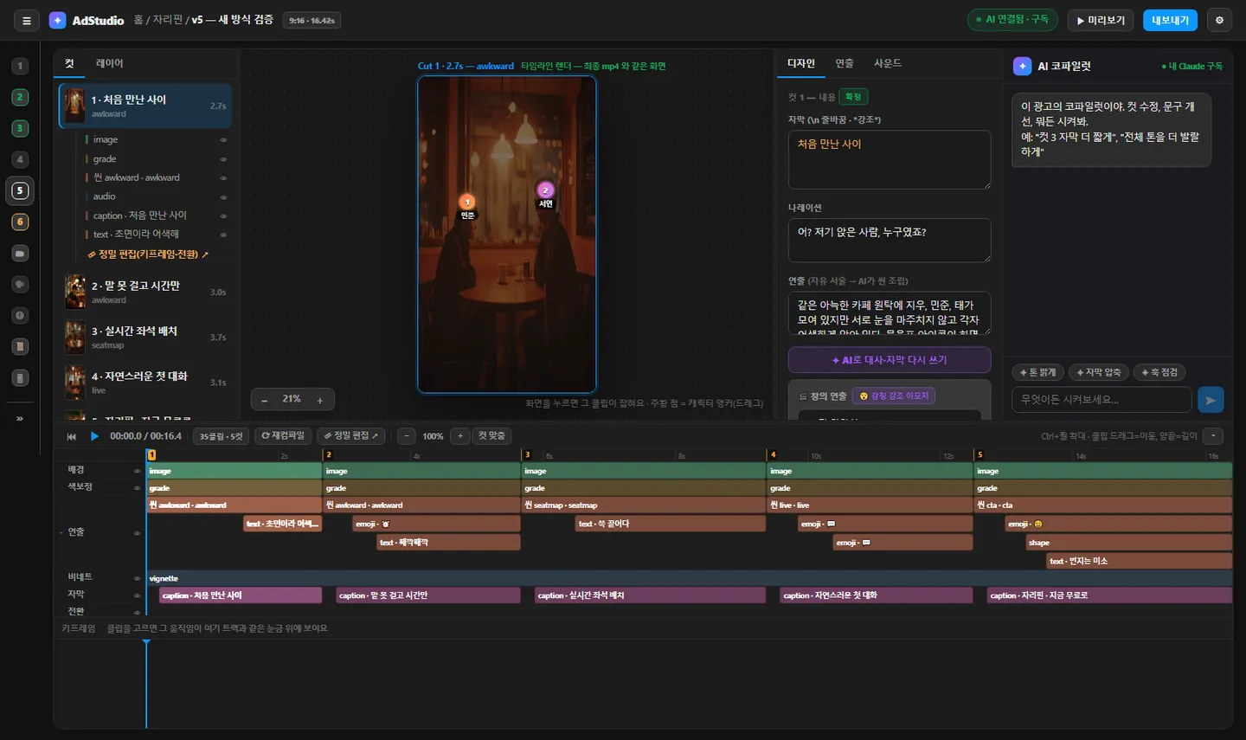This screenshot has height=740, width=1246.
Task: Play the timeline preview
Action: coord(94,436)
